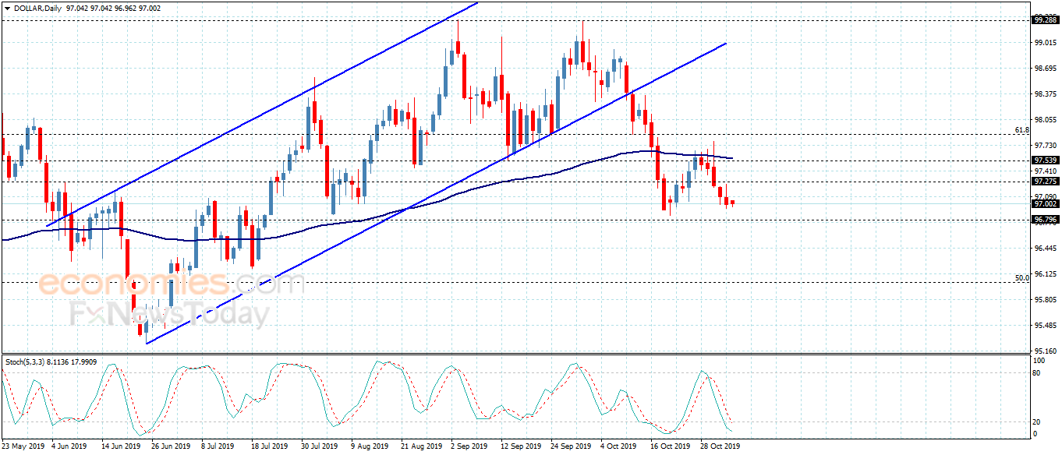This screenshot has height=455, width=1062.
Task: Click the 20 stochastic scale label
Action: tap(1037, 422)
